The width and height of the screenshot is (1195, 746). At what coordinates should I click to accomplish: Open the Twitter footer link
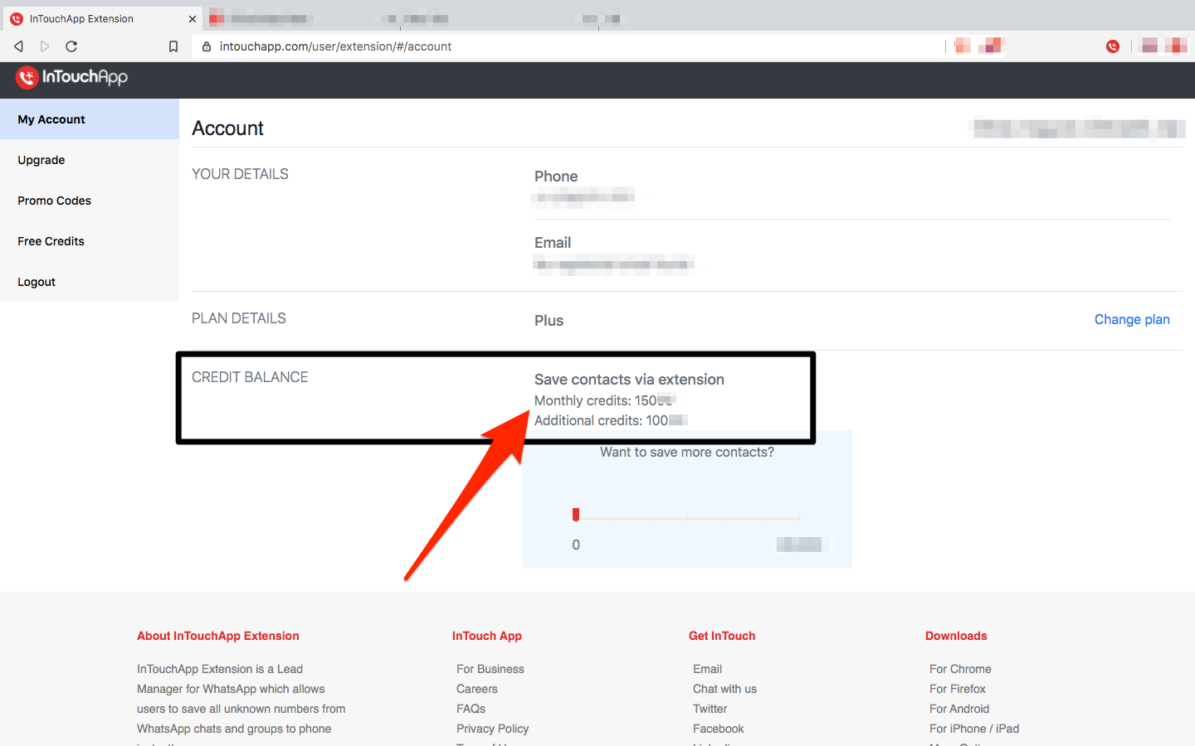pos(710,709)
